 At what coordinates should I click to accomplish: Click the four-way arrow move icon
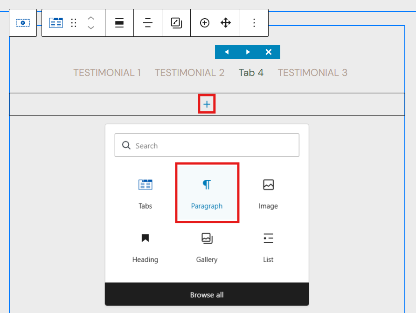click(x=226, y=23)
